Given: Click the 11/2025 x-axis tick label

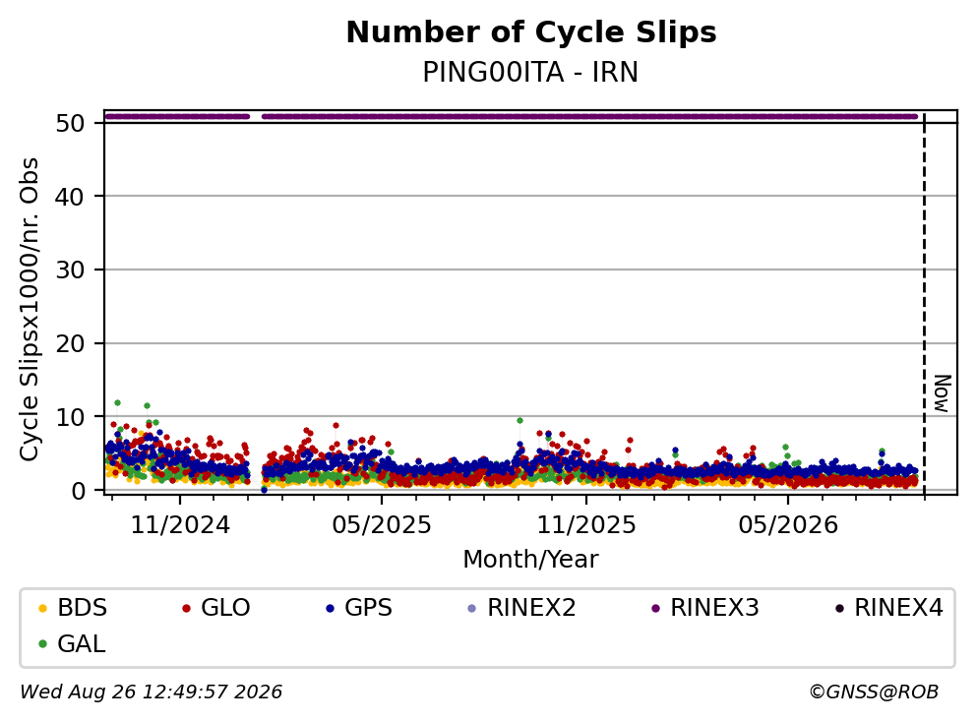Looking at the screenshot, I should click(x=586, y=525).
